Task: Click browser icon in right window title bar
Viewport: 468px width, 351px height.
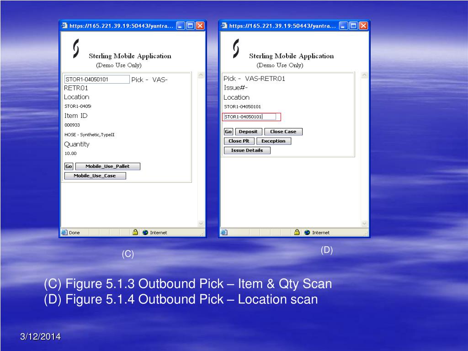Action: point(224,26)
